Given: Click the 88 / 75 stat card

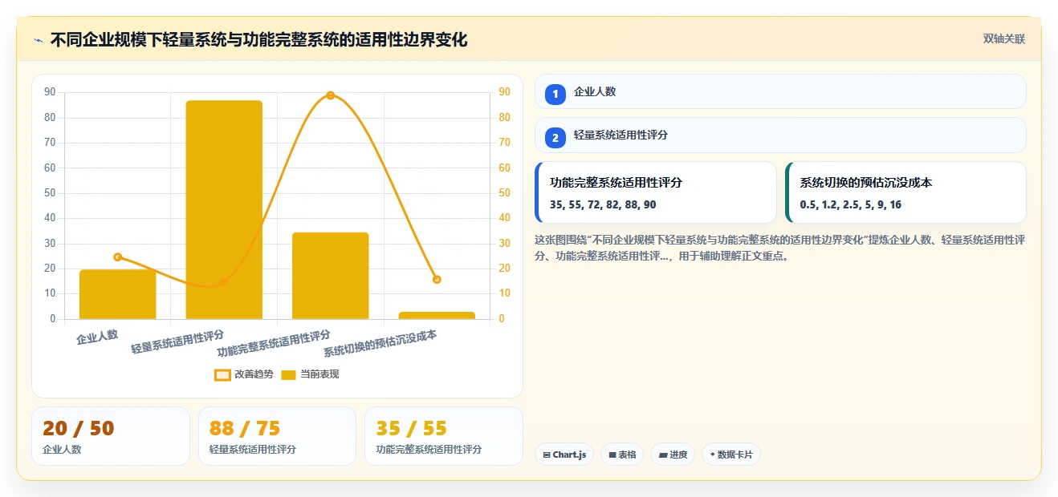Looking at the screenshot, I should point(277,436).
